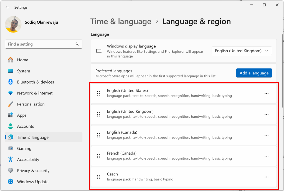Grab the drag handle for English (United States)
Screen dimensions: 284x191
click(x=99, y=93)
